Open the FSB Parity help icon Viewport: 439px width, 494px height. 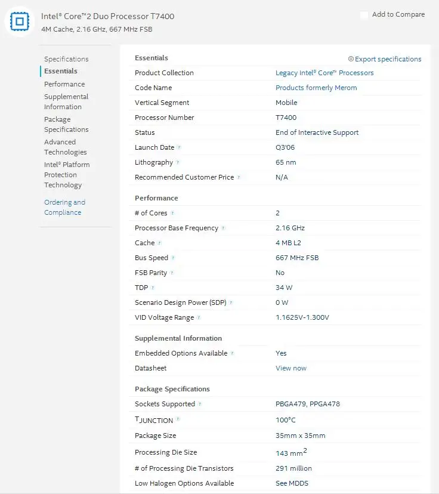(173, 273)
